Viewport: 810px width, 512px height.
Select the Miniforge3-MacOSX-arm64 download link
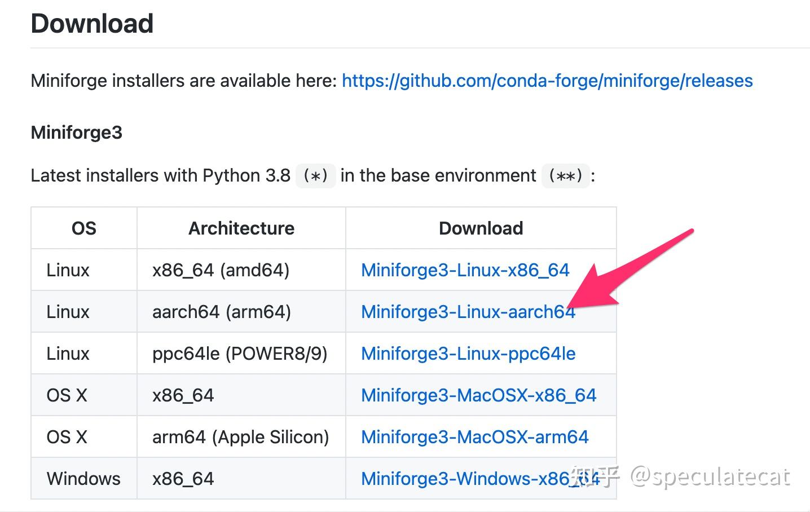click(x=474, y=437)
